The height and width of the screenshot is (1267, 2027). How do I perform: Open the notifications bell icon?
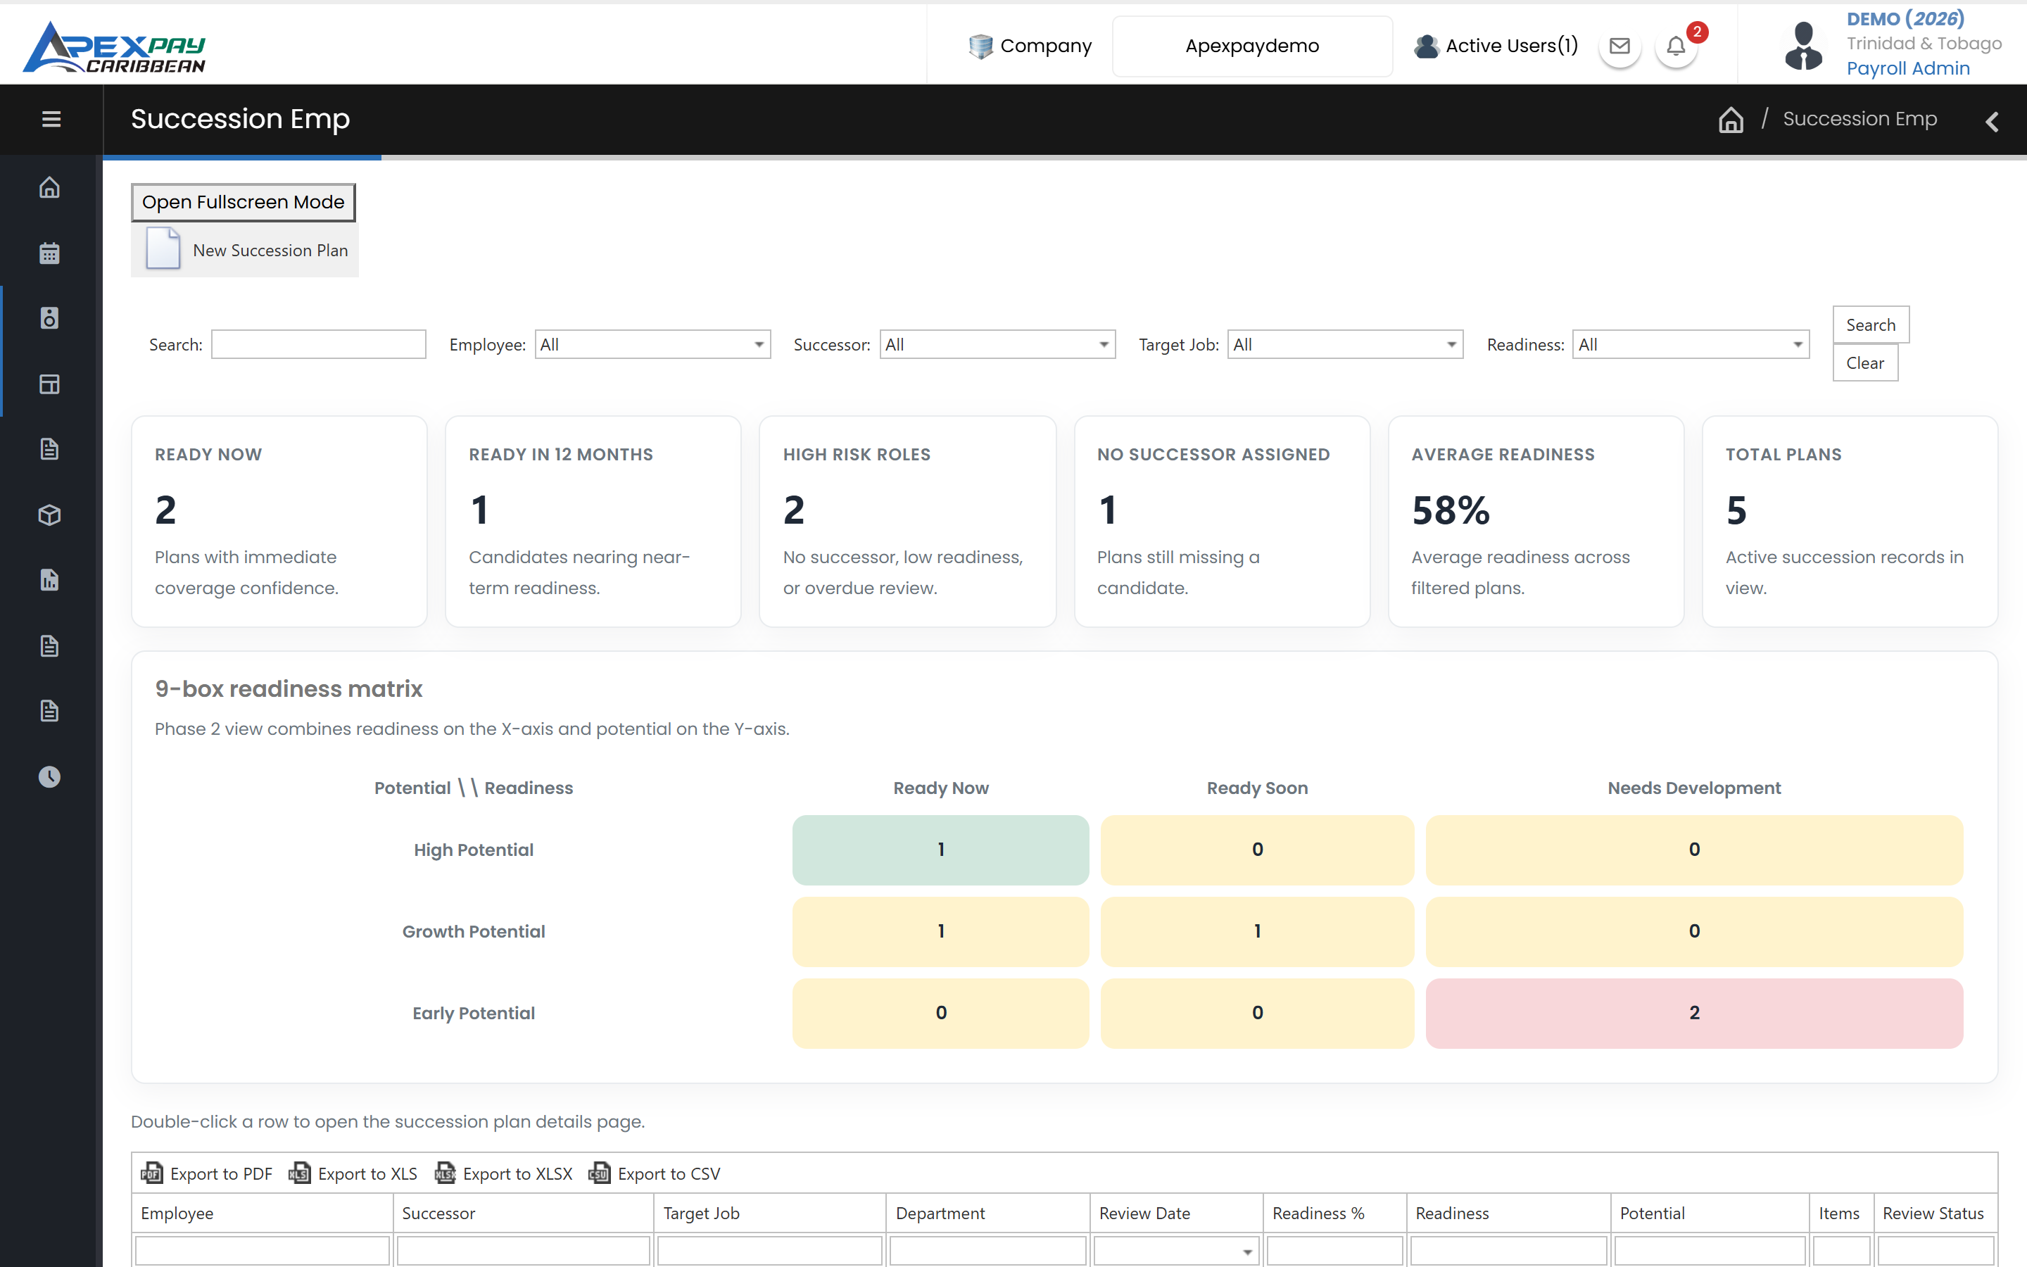tap(1676, 46)
